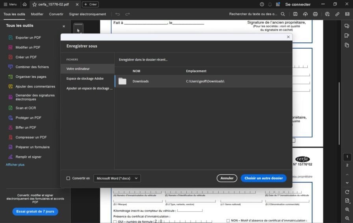
Task: Select the Downloads folder row
Action: (x=204, y=81)
